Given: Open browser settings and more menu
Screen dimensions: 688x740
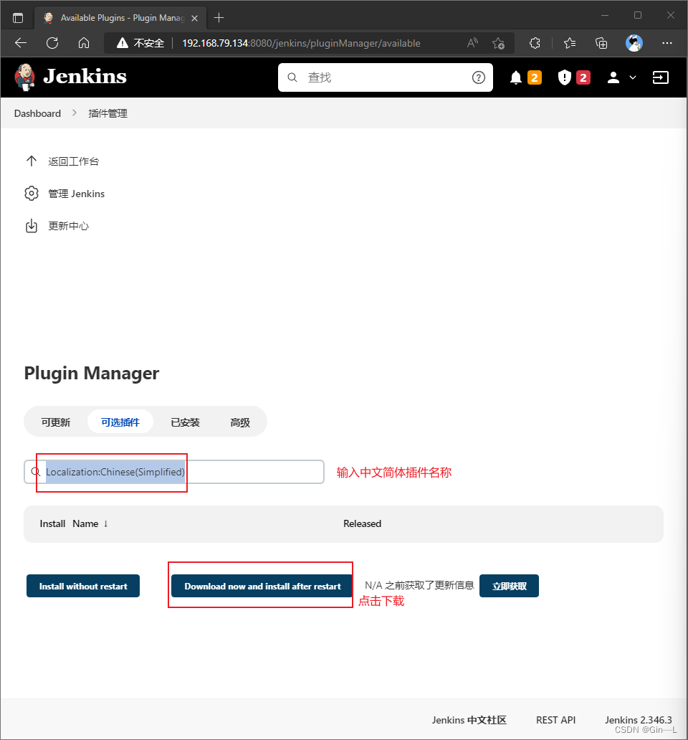Looking at the screenshot, I should [x=666, y=43].
